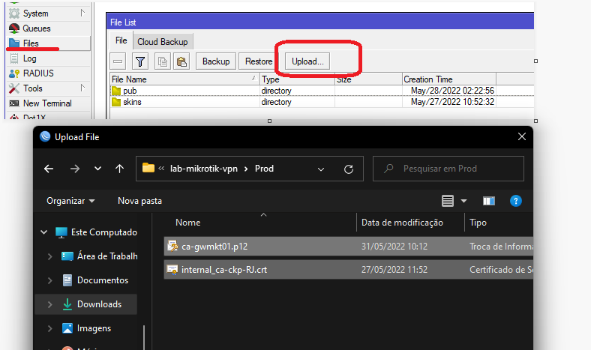Viewport: 591px width, 350px height.
Task: Select Downloads in the navigation tree
Action: point(86,304)
